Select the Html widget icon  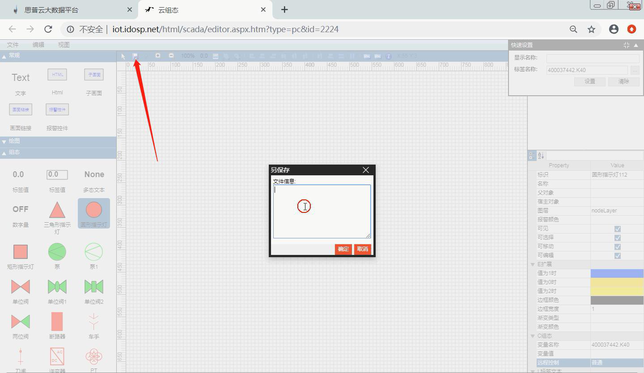pyautogui.click(x=57, y=75)
